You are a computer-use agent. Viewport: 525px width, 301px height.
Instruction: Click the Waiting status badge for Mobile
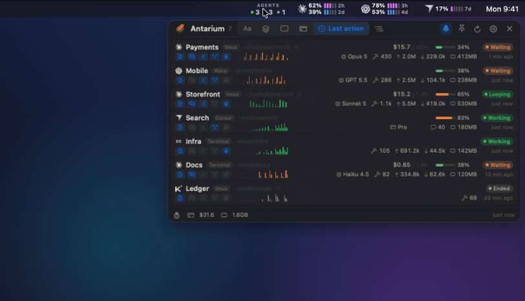(498, 71)
